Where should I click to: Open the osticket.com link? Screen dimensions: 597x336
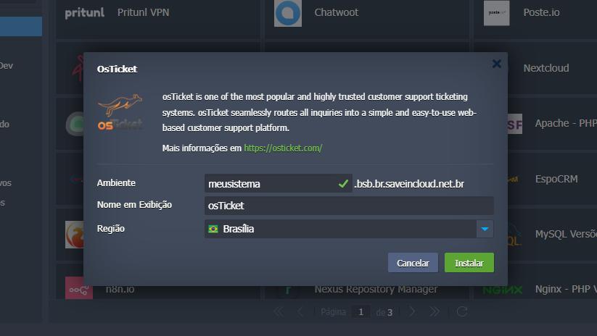coord(283,148)
